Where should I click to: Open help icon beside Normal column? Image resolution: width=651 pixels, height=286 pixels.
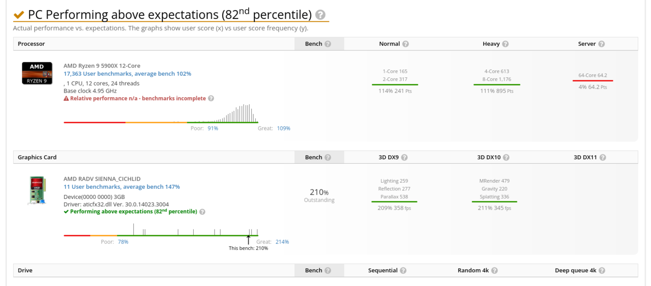click(405, 44)
